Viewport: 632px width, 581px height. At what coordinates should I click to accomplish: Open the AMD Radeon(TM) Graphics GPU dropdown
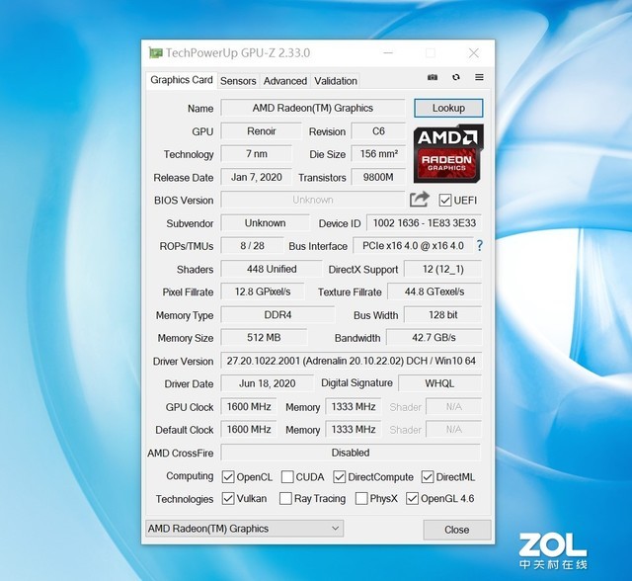pyautogui.click(x=244, y=529)
